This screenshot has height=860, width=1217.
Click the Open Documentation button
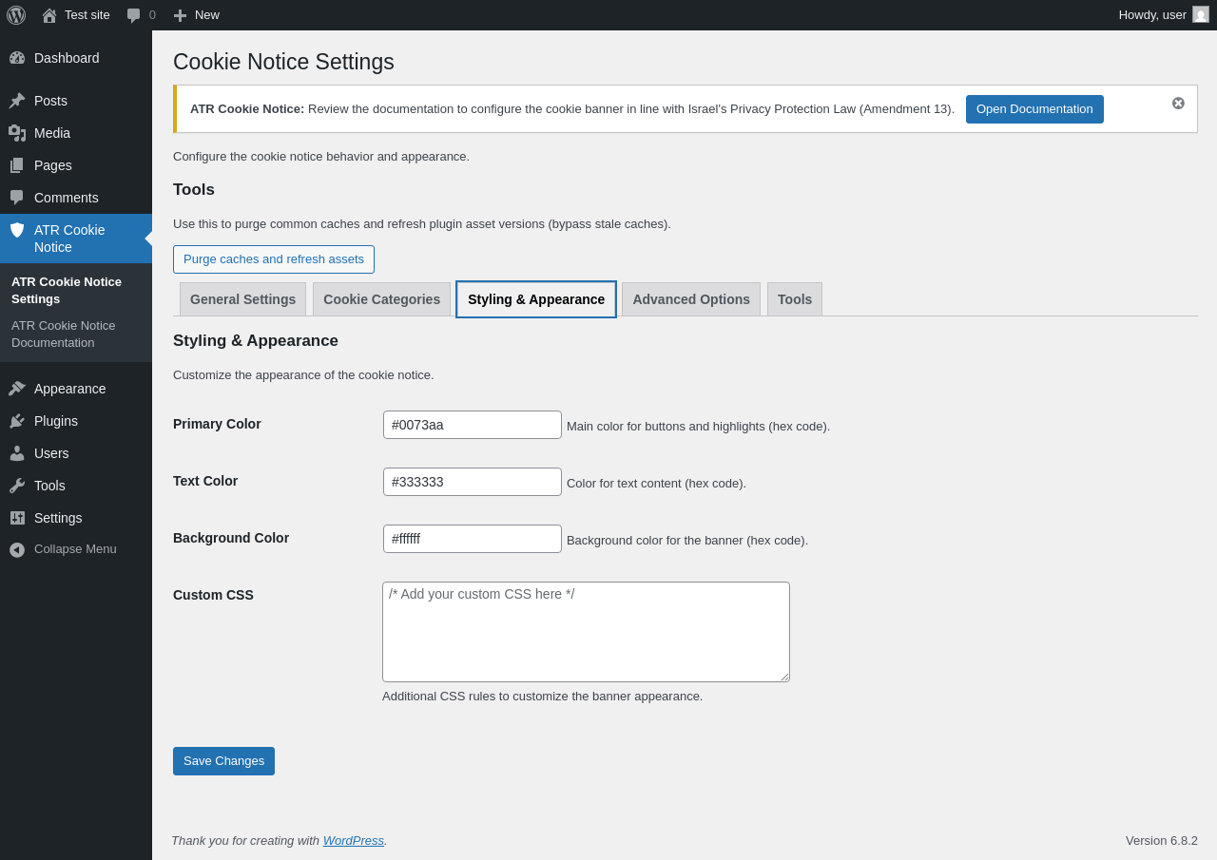coord(1034,109)
